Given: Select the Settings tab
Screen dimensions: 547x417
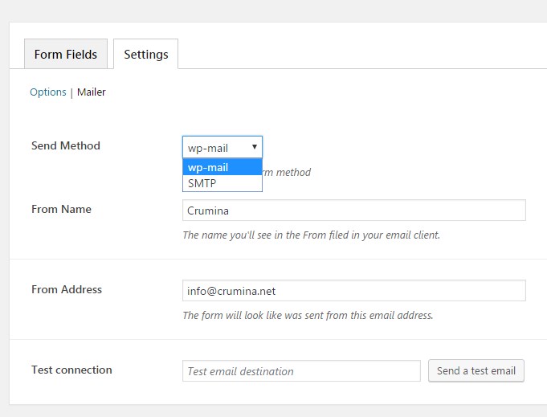Looking at the screenshot, I should [145, 55].
